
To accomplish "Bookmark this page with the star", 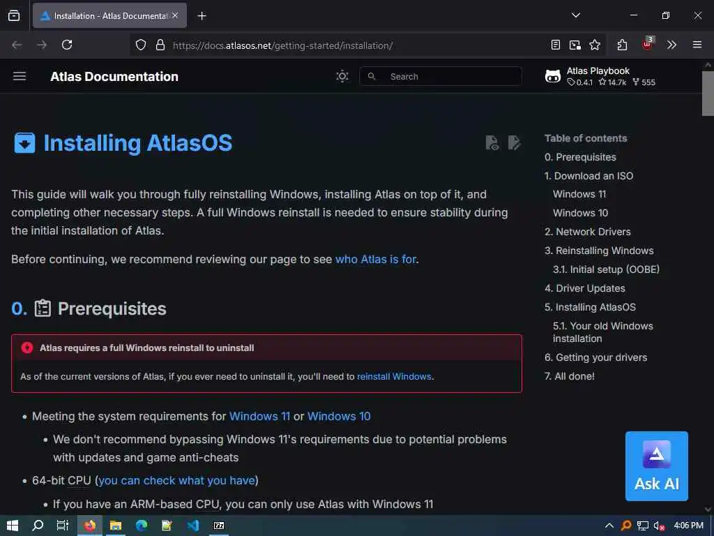I will click(x=595, y=45).
